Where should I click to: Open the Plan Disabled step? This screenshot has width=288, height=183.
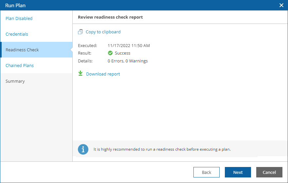click(x=19, y=19)
